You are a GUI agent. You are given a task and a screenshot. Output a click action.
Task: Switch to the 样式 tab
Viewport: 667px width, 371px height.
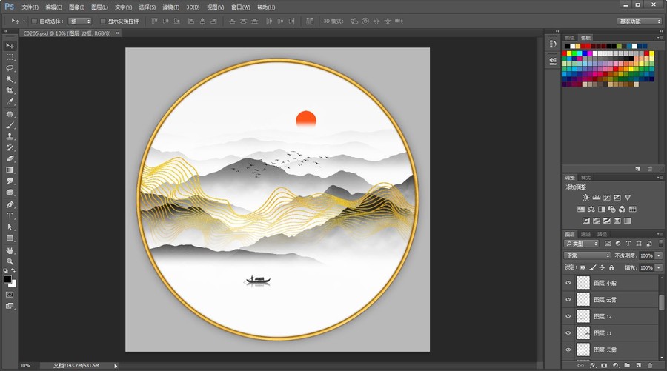pos(585,178)
